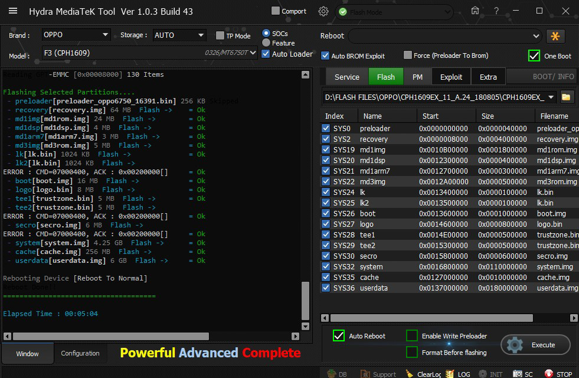The width and height of the screenshot is (579, 378).
Task: Select the SOCs radio button
Action: (x=266, y=33)
